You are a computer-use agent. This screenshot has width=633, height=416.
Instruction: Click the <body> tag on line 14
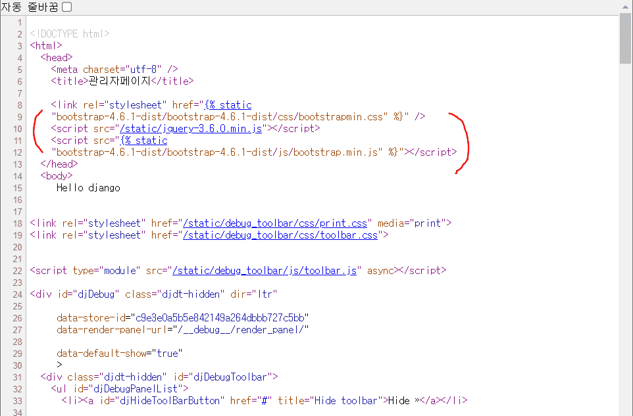click(x=57, y=175)
